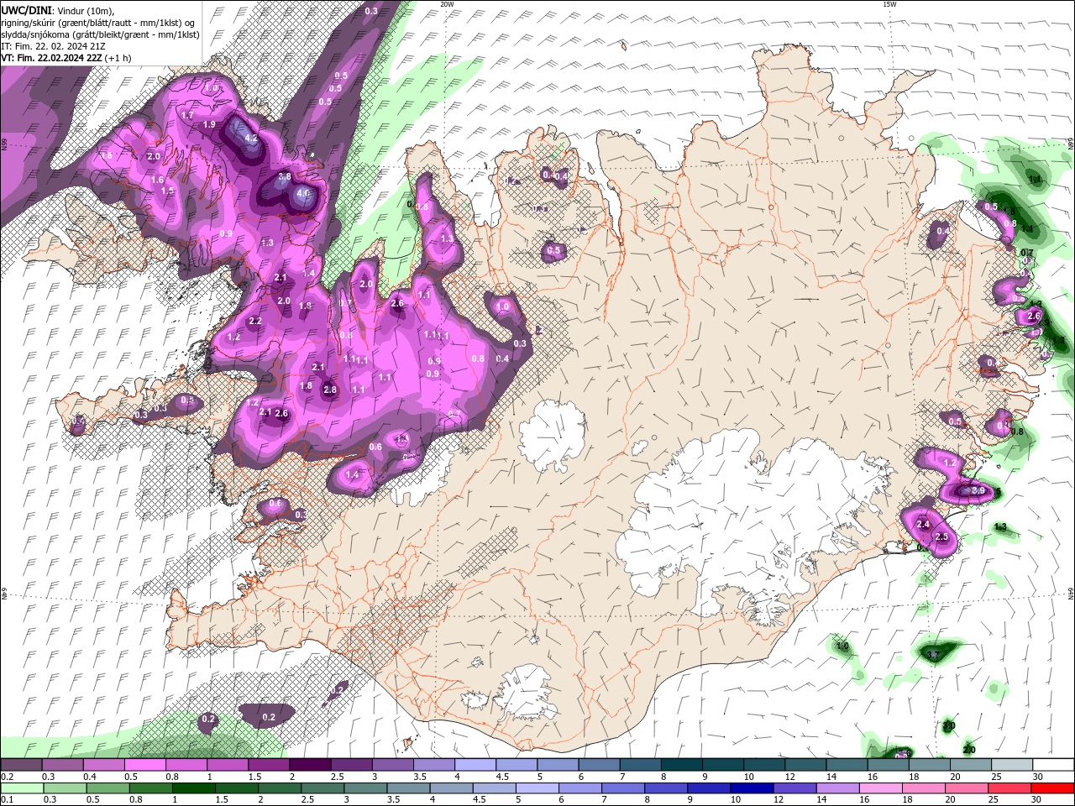
Task: Click the 0.1 label in the lower legend
Action: click(x=7, y=800)
